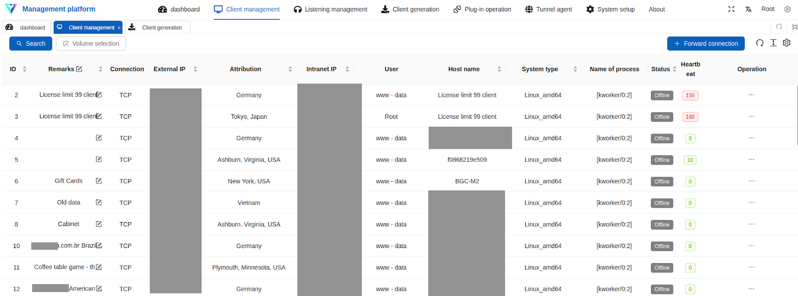This screenshot has width=798, height=296.
Task: Sort by Host name column
Action: coord(499,69)
